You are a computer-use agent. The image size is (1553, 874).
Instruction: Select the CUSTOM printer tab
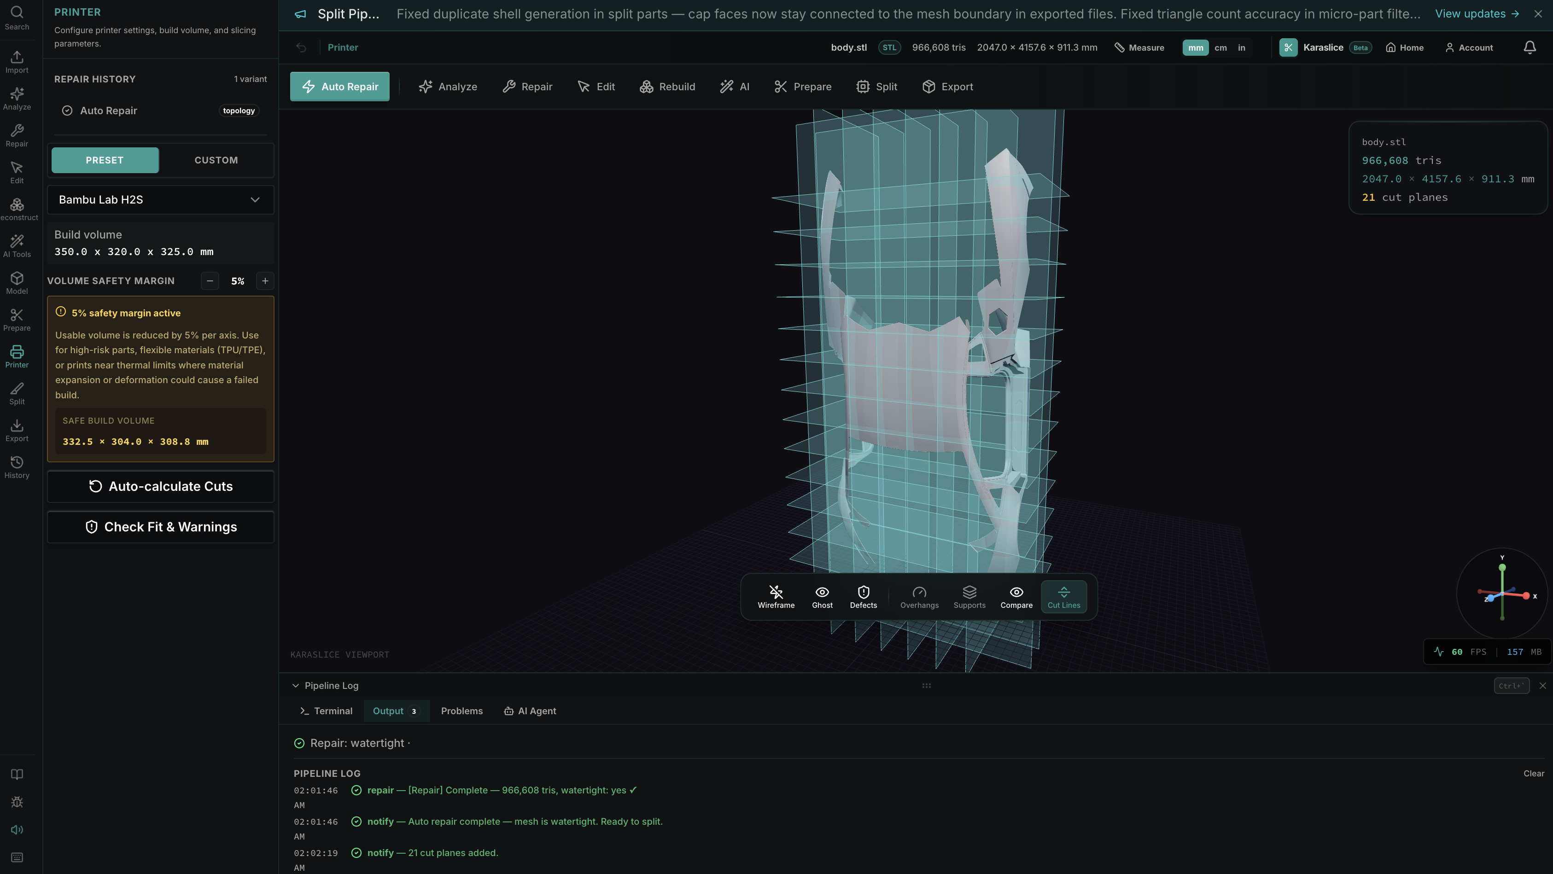216,160
